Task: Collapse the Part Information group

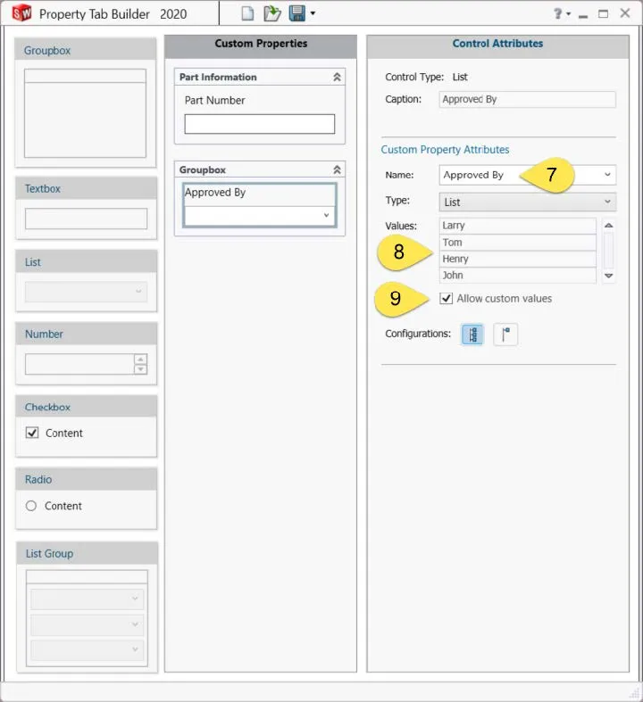Action: pyautogui.click(x=337, y=78)
